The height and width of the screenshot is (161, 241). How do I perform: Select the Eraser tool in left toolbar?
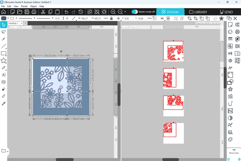(x=4, y=89)
